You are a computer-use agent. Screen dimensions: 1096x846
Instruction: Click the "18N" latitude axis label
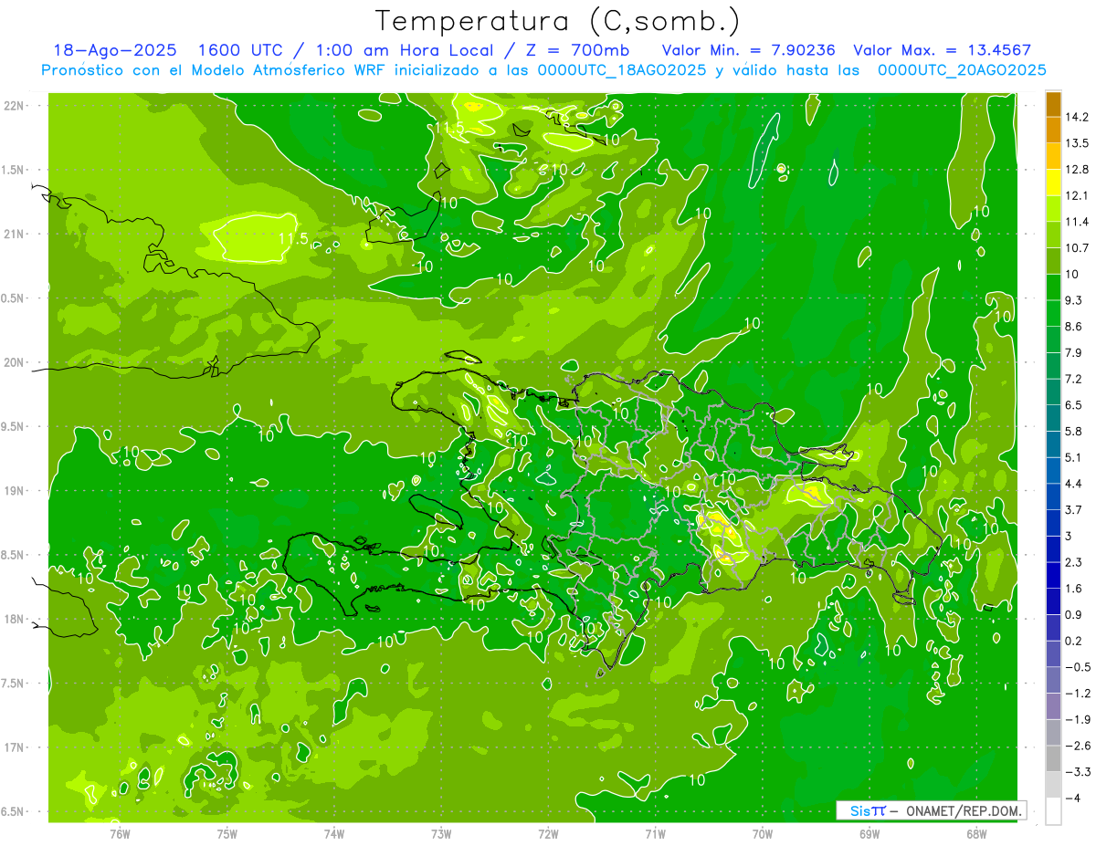click(x=14, y=620)
